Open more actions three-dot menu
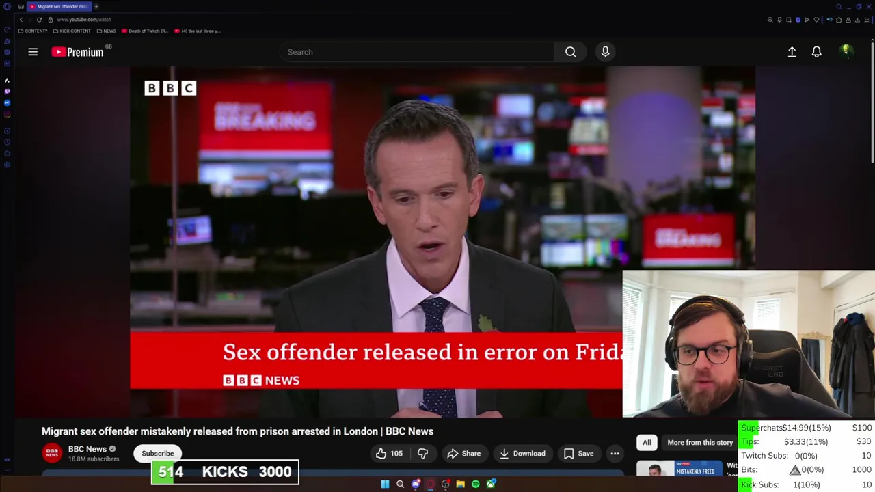Viewport: 875px width, 492px height. (615, 453)
